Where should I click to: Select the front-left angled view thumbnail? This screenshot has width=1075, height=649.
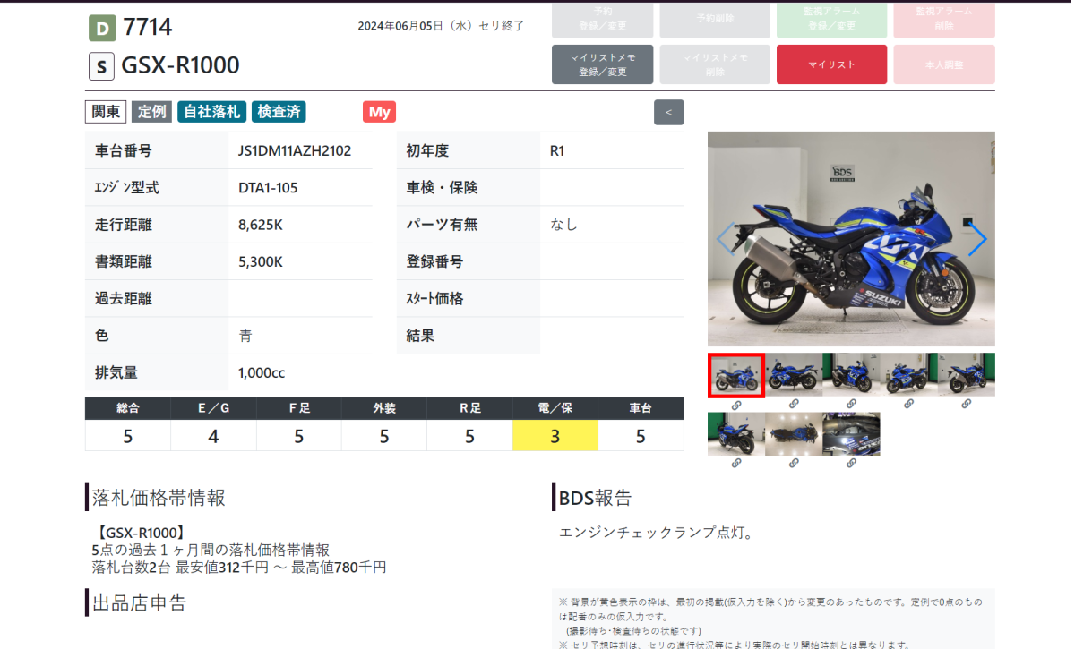pos(851,375)
